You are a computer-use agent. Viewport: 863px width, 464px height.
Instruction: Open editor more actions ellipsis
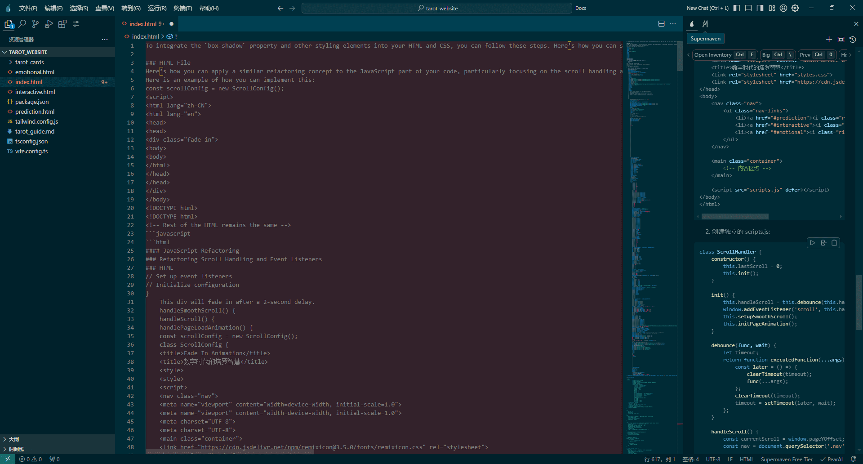(673, 24)
